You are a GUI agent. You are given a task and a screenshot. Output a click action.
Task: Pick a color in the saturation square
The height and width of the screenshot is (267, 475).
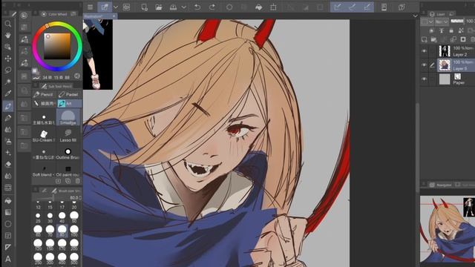[x=57, y=46]
